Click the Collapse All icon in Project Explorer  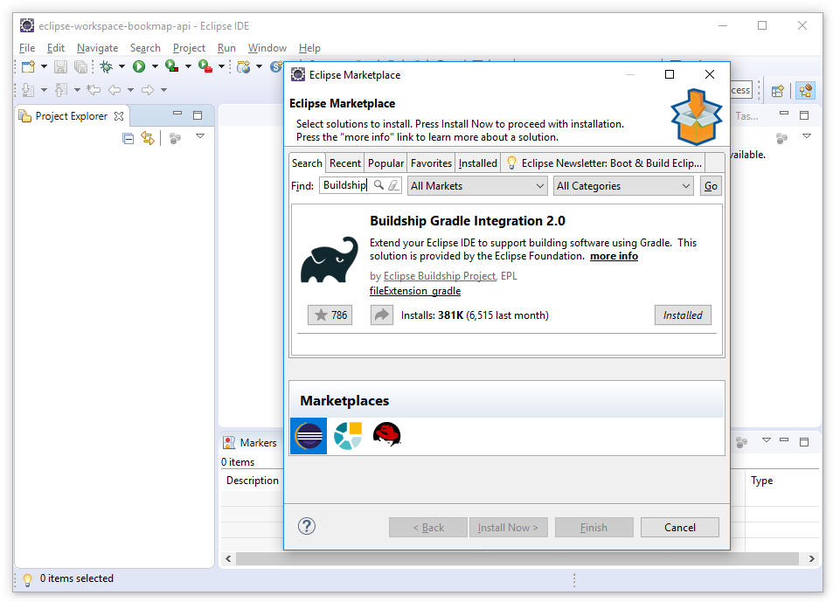coord(128,138)
